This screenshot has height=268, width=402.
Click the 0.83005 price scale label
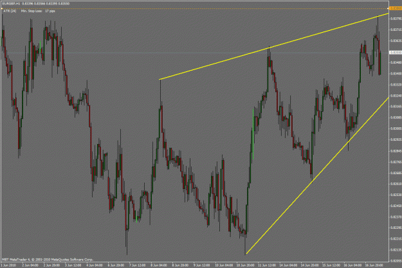tap(396, 129)
